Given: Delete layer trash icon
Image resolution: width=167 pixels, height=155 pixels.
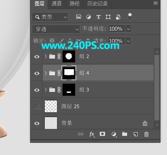Looking at the screenshot, I should 146,134.
